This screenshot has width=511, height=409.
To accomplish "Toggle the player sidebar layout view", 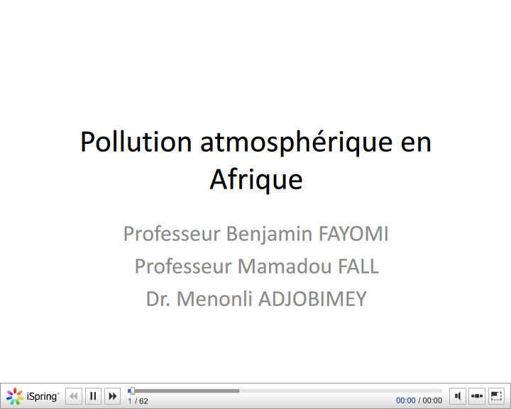I will 478,396.
